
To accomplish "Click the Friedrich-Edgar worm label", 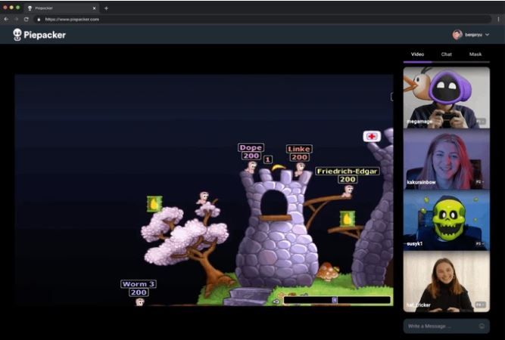I will tap(348, 171).
